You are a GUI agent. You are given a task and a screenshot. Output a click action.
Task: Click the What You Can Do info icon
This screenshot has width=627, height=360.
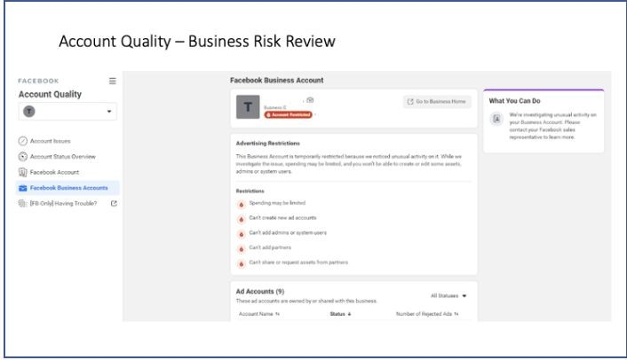click(x=496, y=119)
